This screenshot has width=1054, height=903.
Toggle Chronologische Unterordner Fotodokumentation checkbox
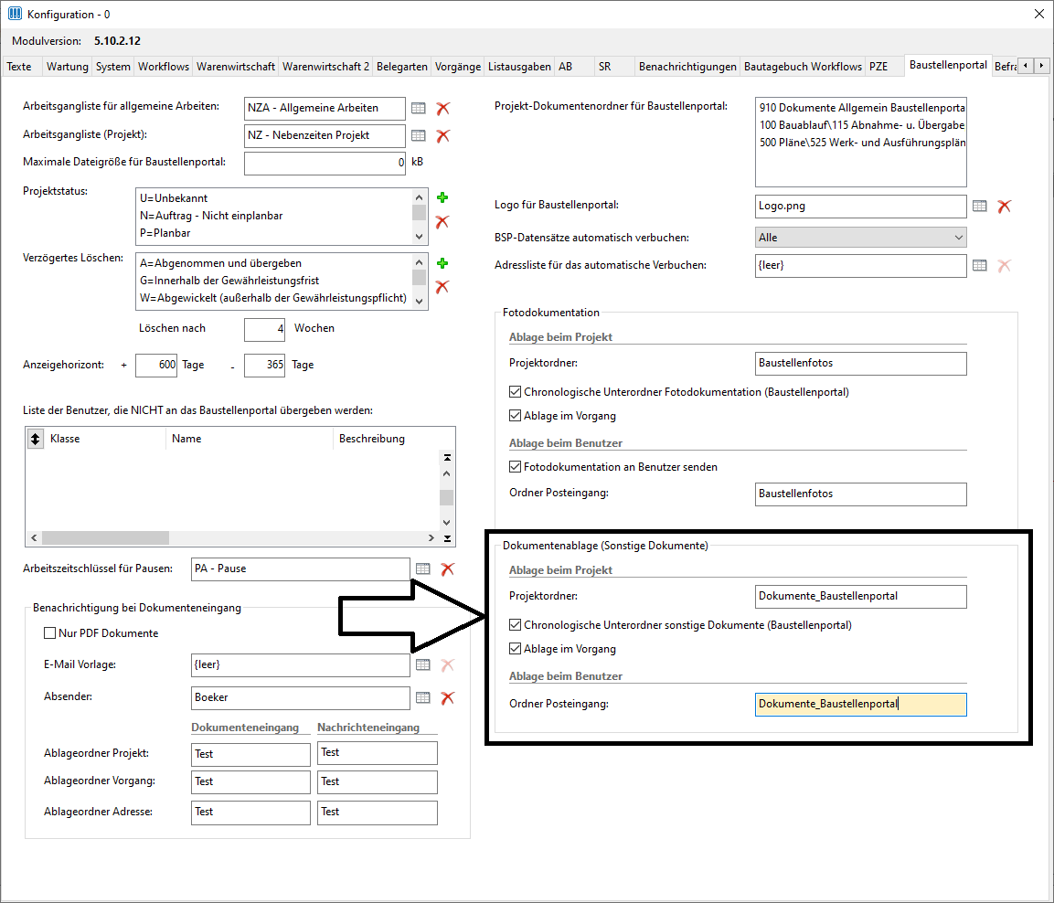click(x=516, y=392)
